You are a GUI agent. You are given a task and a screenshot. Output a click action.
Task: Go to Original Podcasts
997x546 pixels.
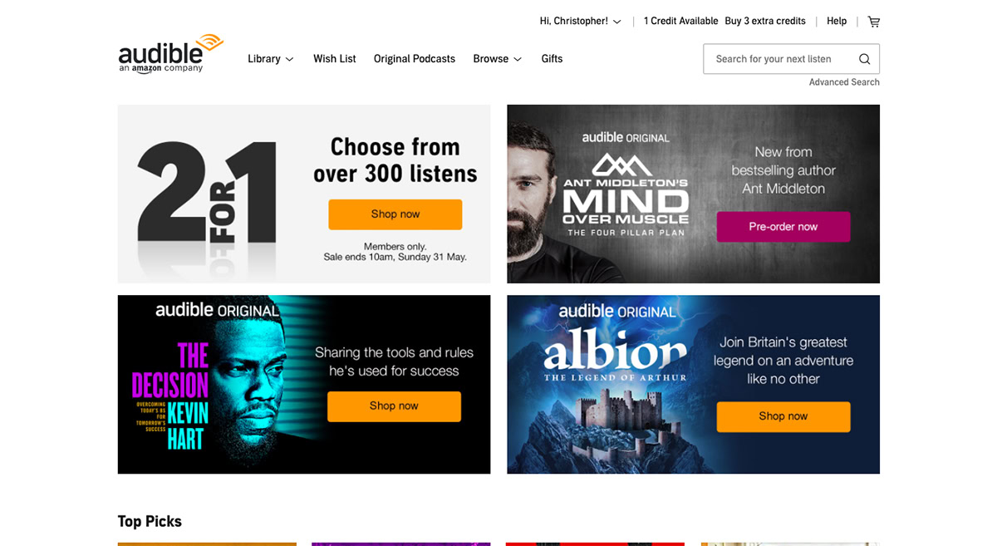click(x=415, y=59)
